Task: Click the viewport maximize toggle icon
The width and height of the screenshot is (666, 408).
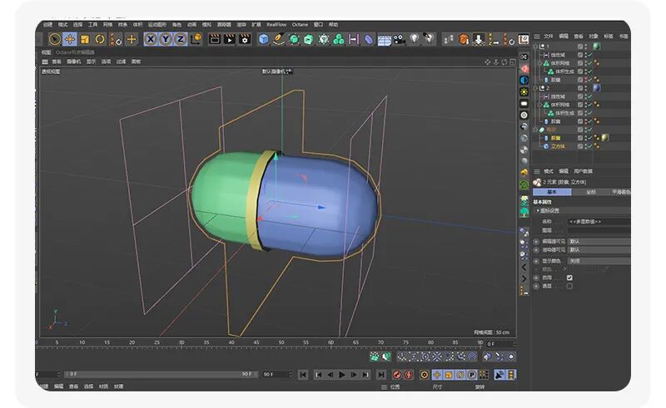Action: coord(513,62)
